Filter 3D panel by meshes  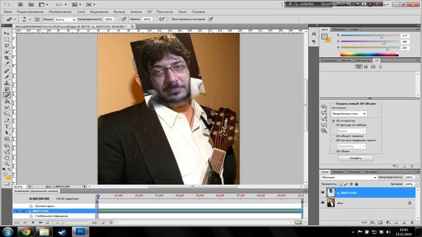366,66
